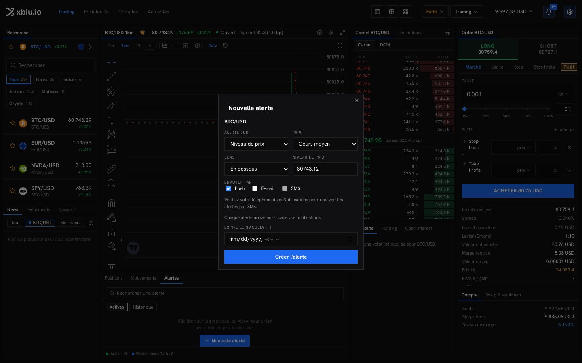Select the text annotation tool
This screenshot has width=582, height=363.
pos(112,120)
